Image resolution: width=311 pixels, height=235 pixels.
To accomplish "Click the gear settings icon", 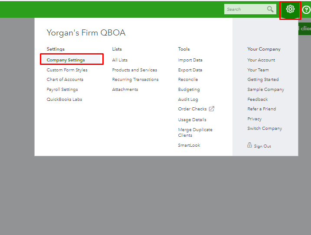I will tap(290, 9).
